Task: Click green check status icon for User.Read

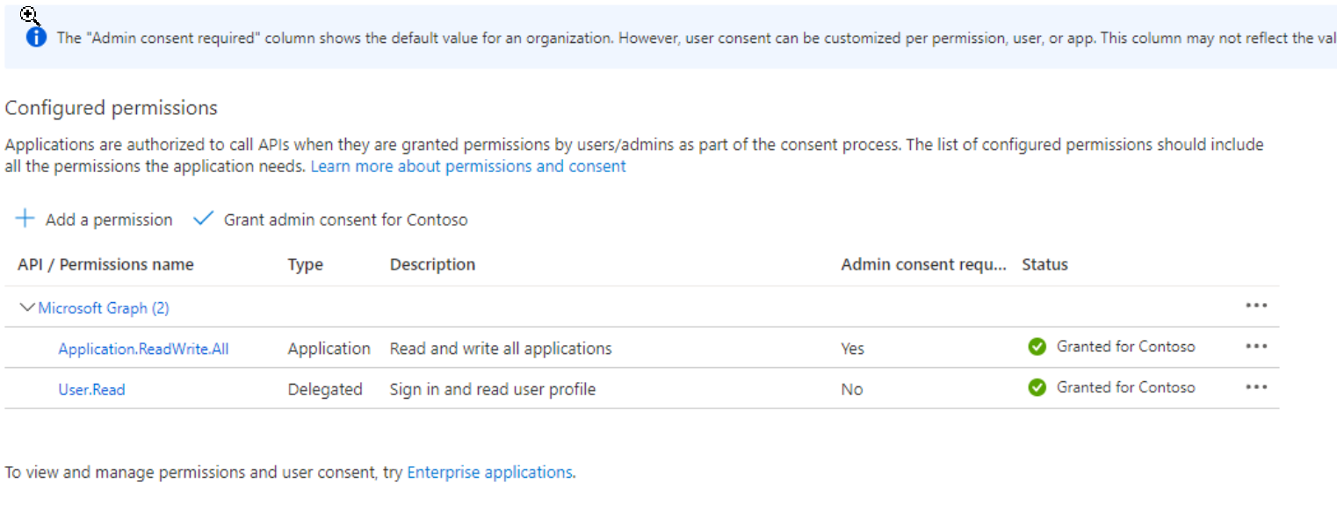Action: click(x=1037, y=387)
